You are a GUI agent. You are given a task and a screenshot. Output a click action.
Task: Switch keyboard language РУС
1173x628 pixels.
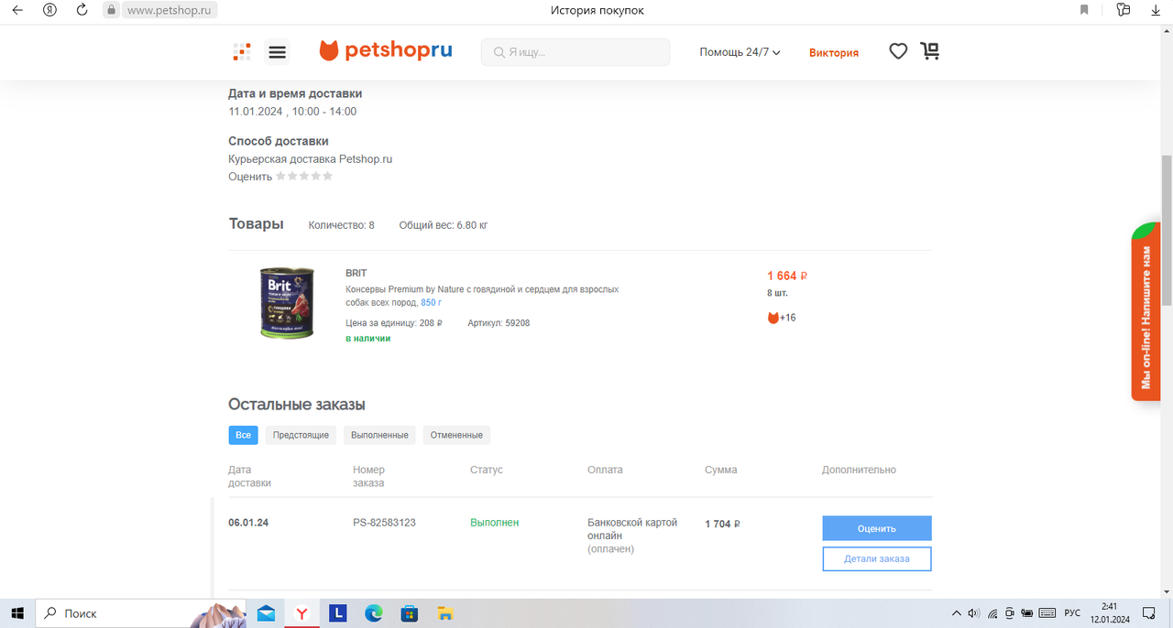pos(1071,613)
